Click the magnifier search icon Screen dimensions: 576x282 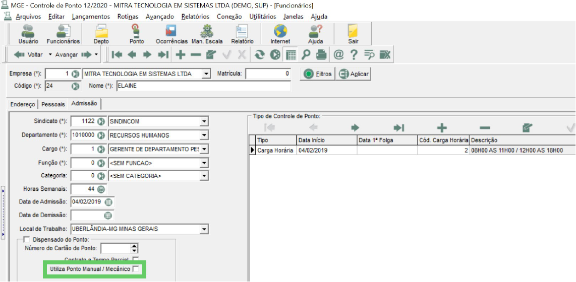306,55
